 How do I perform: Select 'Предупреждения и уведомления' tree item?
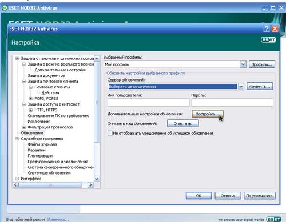(x=58, y=162)
